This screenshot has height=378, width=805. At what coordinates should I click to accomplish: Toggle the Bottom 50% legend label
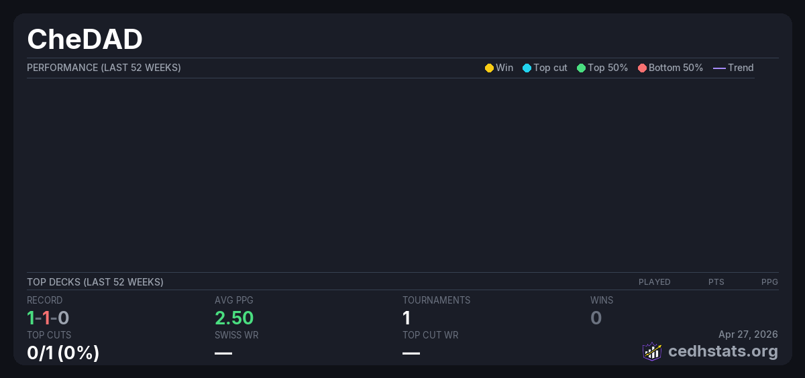coord(676,68)
